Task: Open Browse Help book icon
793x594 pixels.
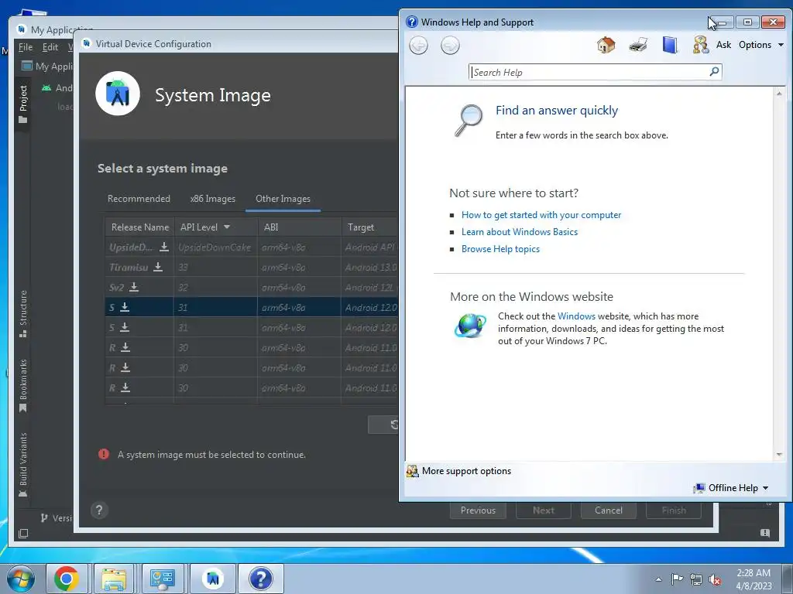Action: click(670, 45)
